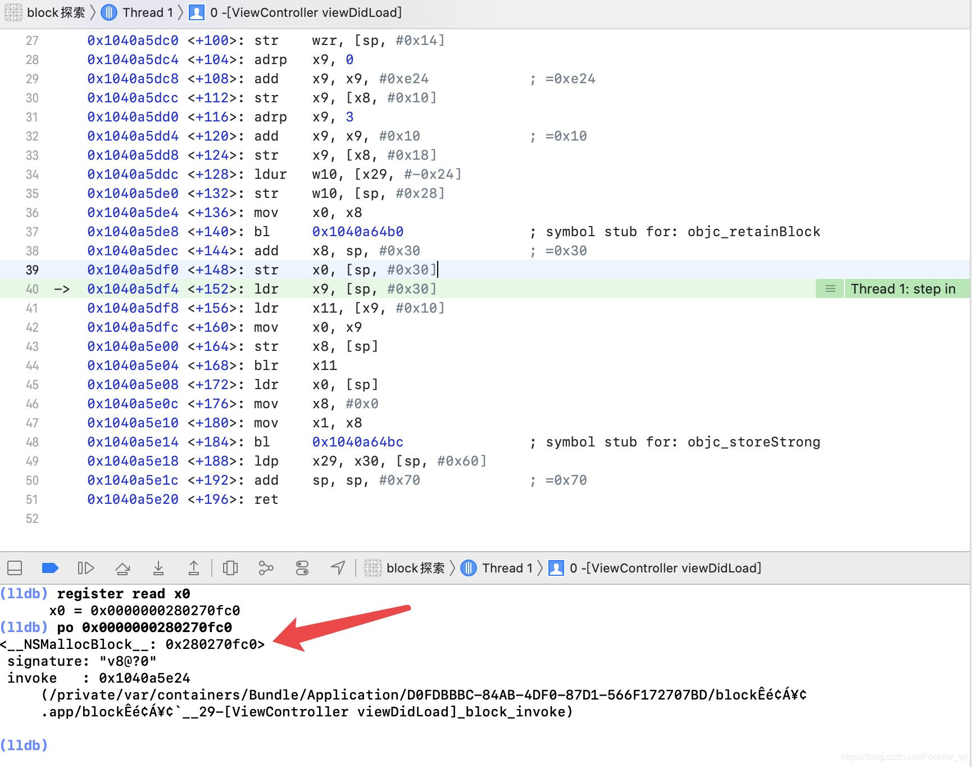
Task: Open Thread 1 in top jump bar
Action: point(137,12)
